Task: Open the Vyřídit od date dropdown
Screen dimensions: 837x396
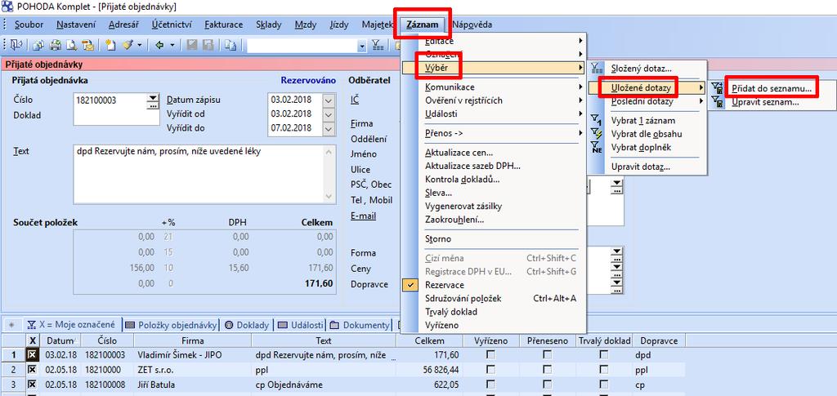Action: coord(329,113)
